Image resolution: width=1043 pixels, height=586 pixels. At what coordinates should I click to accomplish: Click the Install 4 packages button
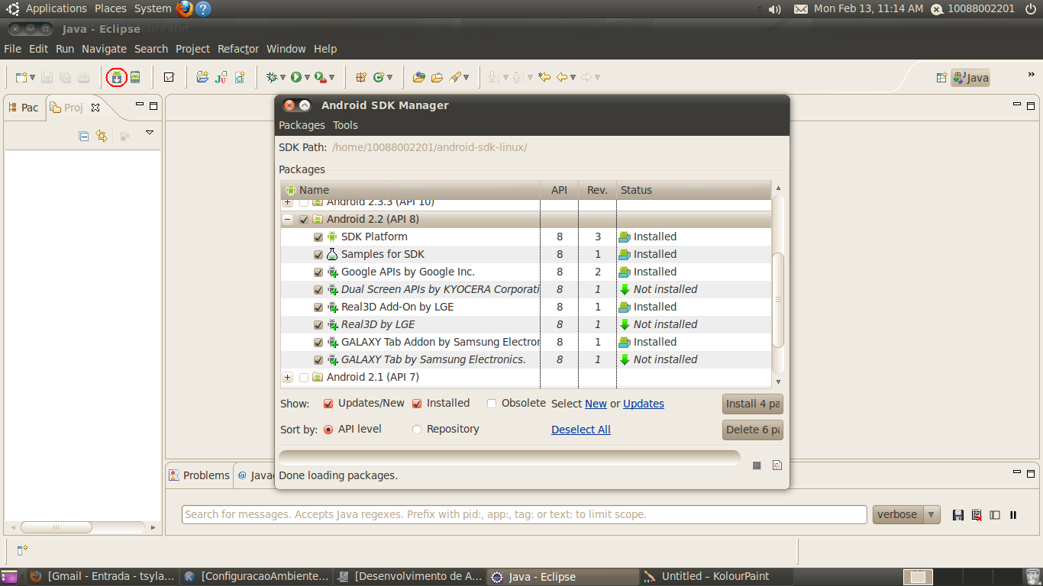(752, 404)
